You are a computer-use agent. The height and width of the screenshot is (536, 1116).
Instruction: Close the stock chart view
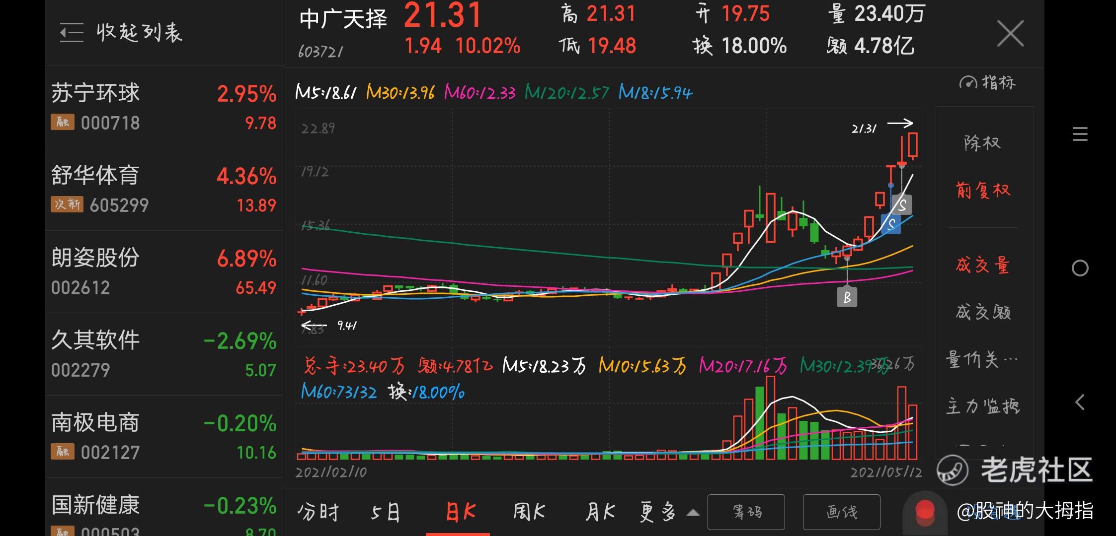pos(1010,34)
